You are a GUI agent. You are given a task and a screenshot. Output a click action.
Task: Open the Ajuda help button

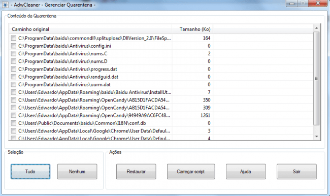pos(246,172)
